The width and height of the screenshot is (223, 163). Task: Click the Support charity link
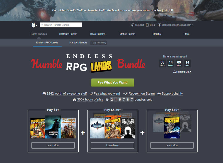coord(172,94)
